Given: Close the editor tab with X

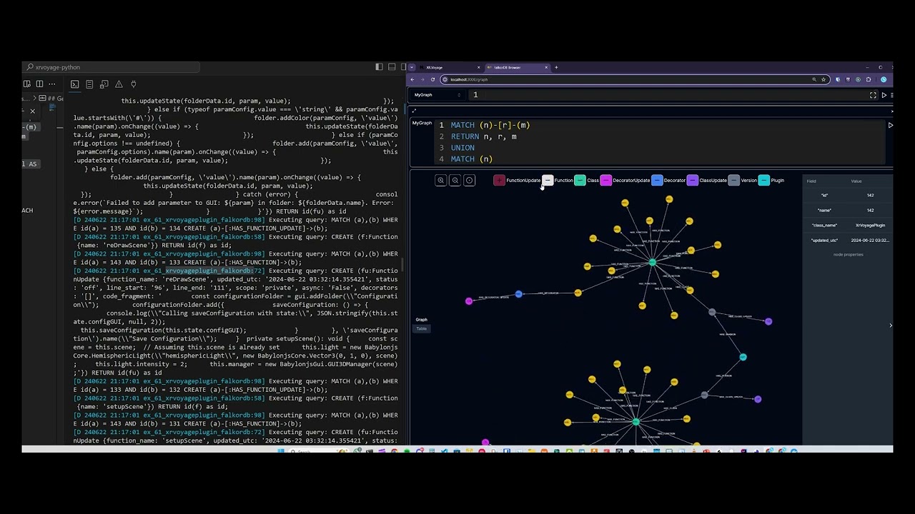Looking at the screenshot, I should [x=32, y=111].
